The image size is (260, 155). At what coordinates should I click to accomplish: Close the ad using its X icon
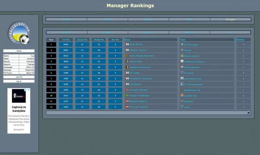coord(29,90)
